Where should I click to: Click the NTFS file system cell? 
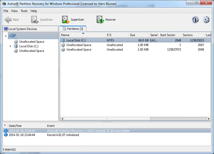tap(110, 40)
